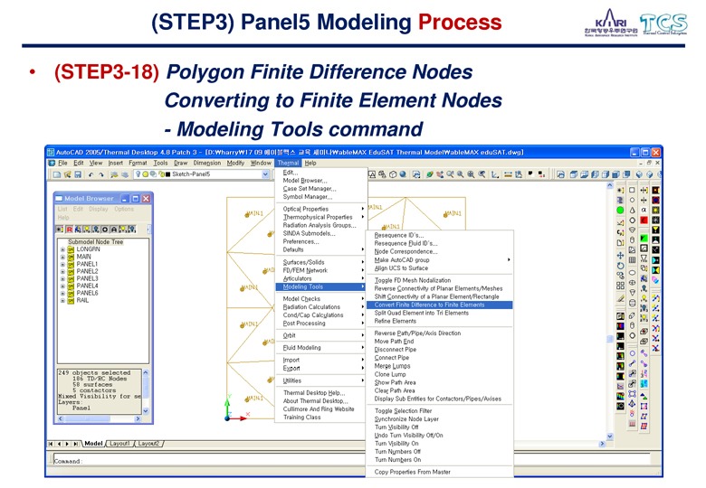Expand the PANEL2 submodel node
The image size is (706, 488).
(62, 271)
